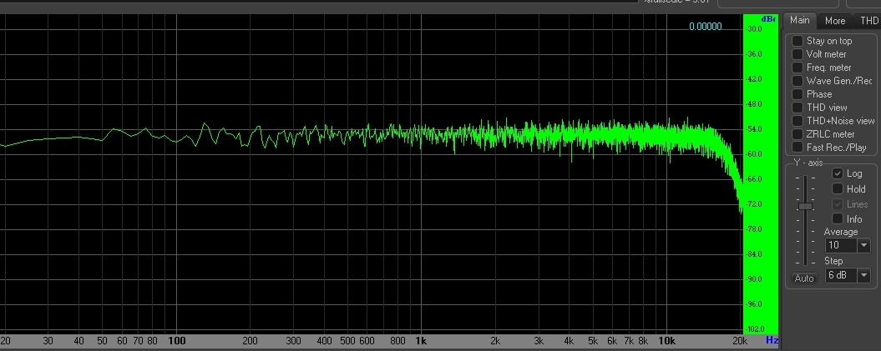Click the Y-axis vertical slider handle
881x351 pixels.
point(805,206)
